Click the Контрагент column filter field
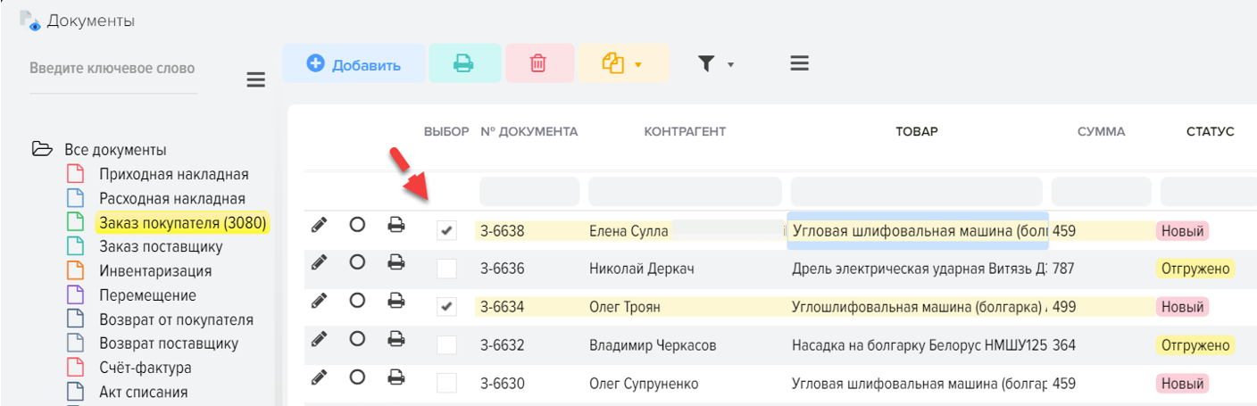This screenshot has width=1257, height=406. pos(685,192)
